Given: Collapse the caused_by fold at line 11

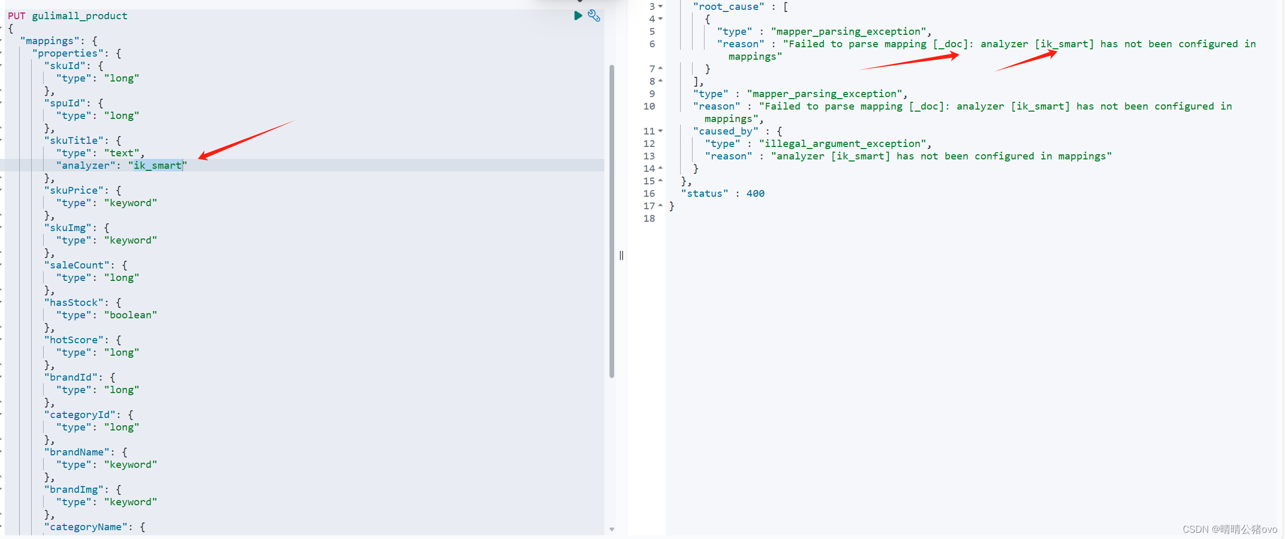Looking at the screenshot, I should [660, 131].
